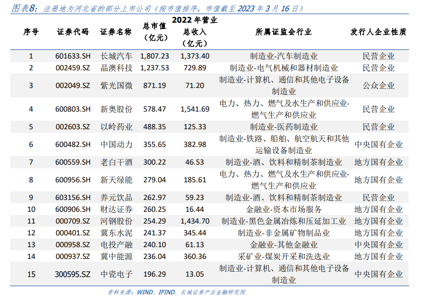This screenshot has width=424, height=297.
Task: Select the name 河钢股份
Action: tap(116, 221)
